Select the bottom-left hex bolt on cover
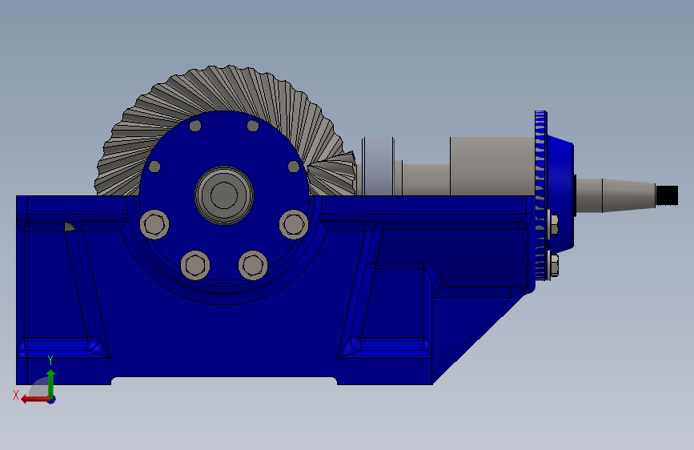 [195, 265]
